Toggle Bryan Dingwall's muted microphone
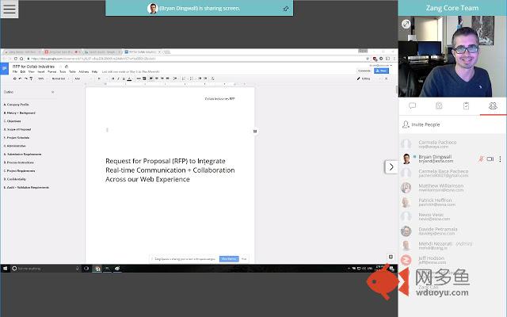507x317 pixels. (481, 159)
